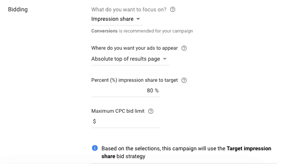Open the Maximum CPC bid limit help tooltip
The height and width of the screenshot is (164, 281).
(151, 111)
